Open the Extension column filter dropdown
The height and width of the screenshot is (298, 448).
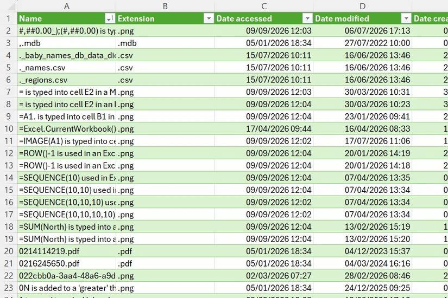click(x=209, y=18)
